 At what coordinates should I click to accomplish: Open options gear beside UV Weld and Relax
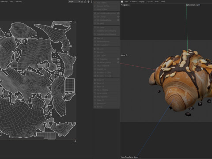click(x=118, y=20)
